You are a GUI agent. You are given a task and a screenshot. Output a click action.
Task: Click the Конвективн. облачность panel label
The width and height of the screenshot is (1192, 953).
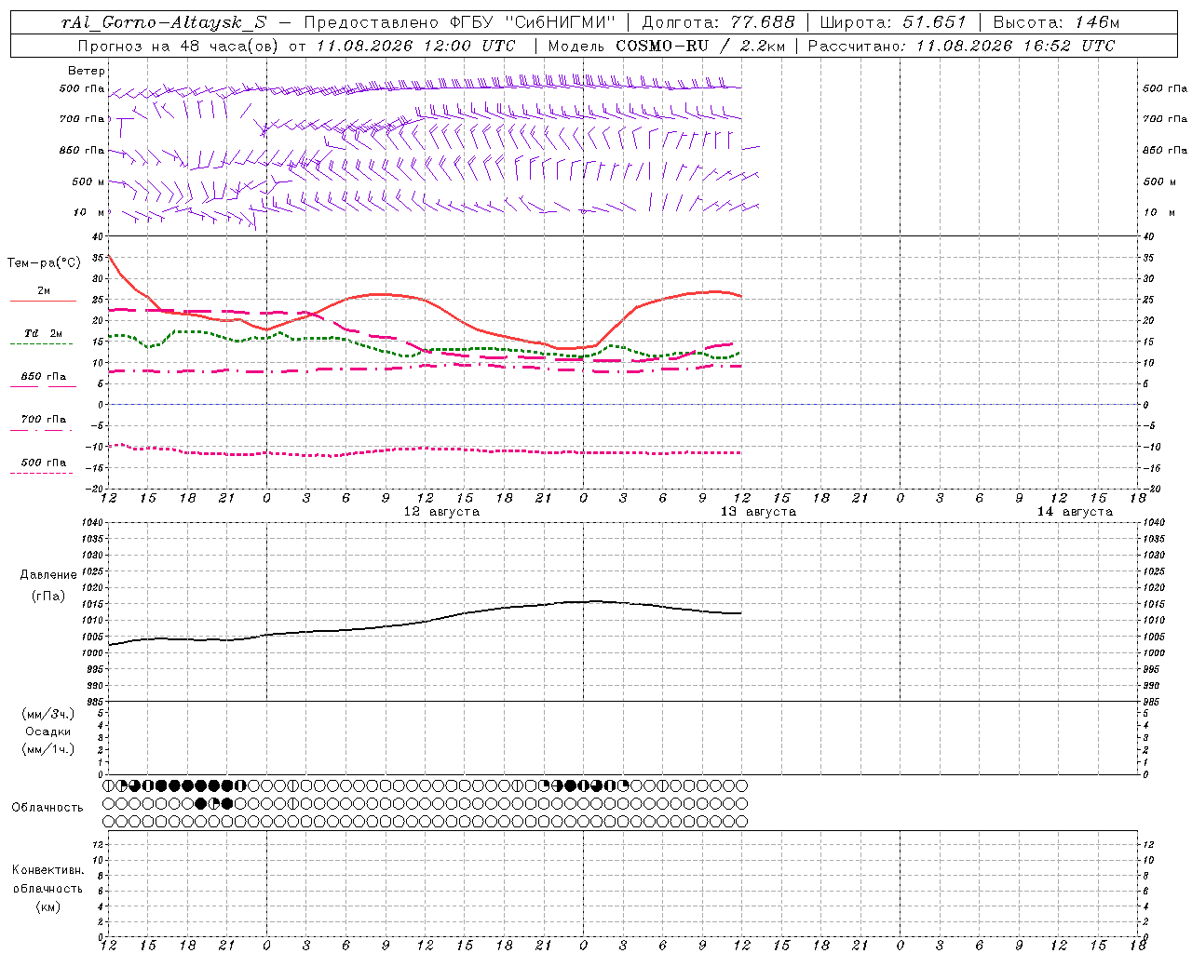point(47,888)
